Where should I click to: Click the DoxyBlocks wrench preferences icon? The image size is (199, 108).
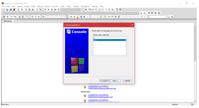tap(27, 17)
